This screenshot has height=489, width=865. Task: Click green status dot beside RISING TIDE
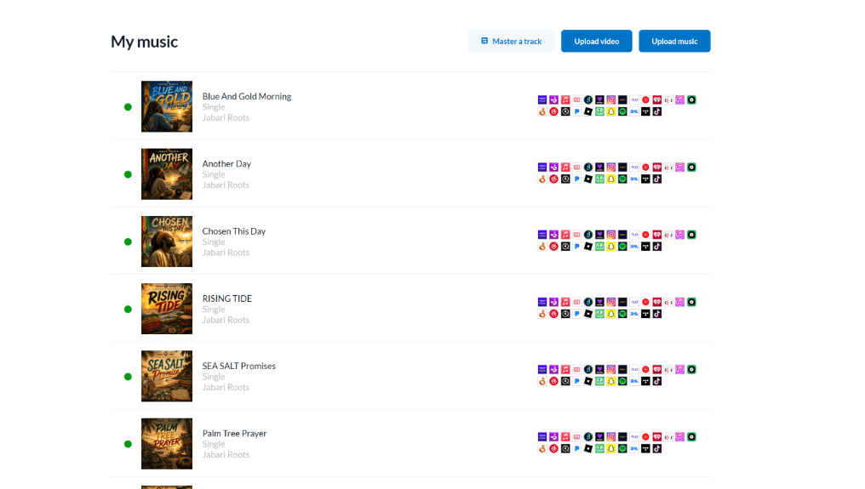point(128,310)
